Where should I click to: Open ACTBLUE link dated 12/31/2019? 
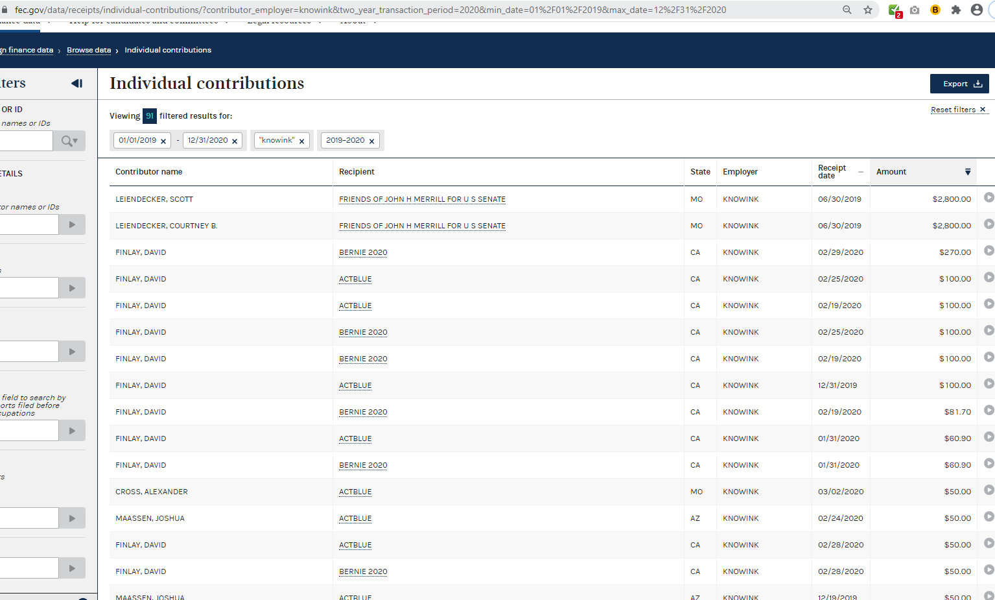coord(355,385)
